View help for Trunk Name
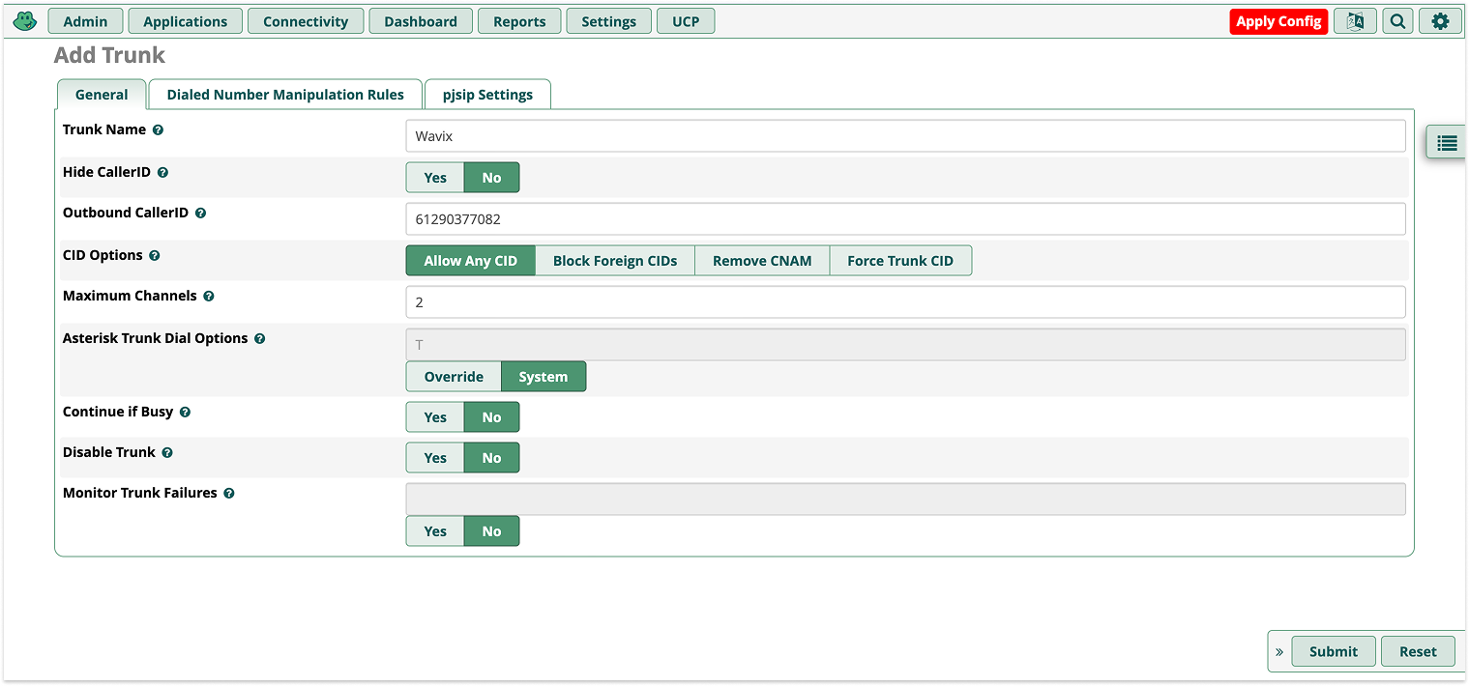Viewport: 1469px width, 686px height. pyautogui.click(x=158, y=129)
